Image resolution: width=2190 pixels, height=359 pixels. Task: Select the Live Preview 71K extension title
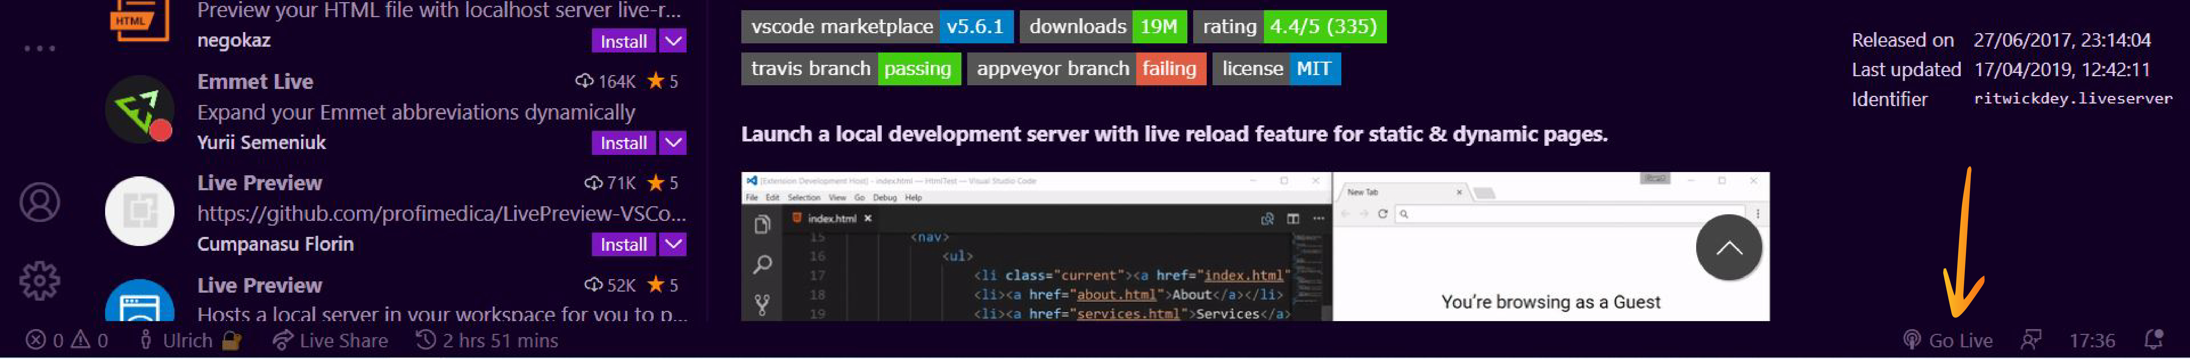point(259,183)
